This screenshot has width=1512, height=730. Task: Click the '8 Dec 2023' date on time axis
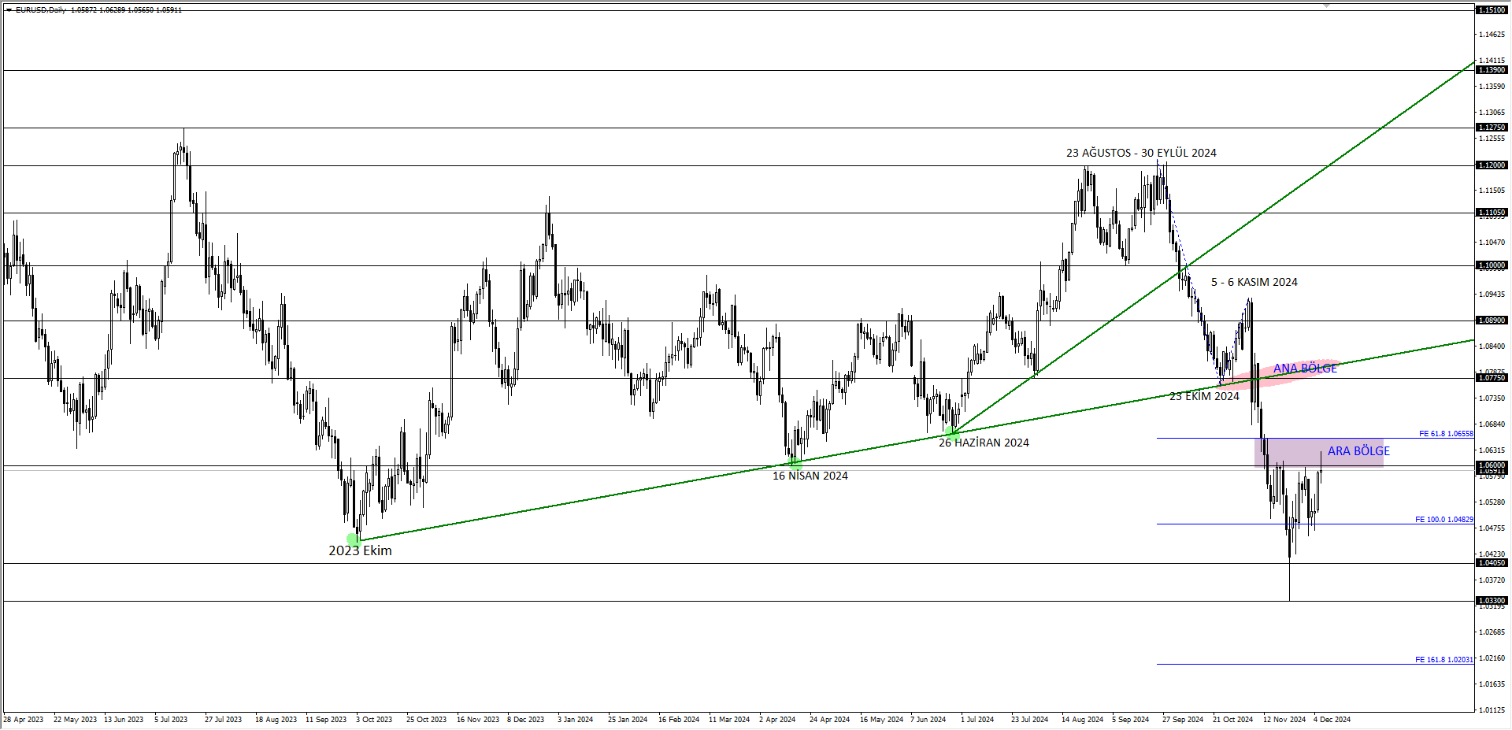525,720
